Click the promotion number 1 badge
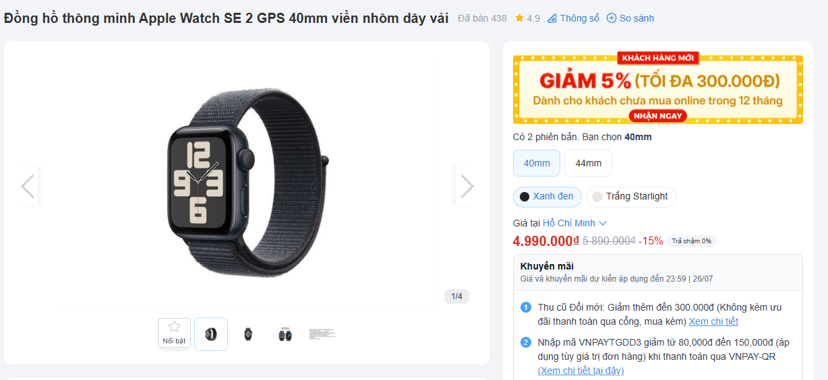 [526, 308]
